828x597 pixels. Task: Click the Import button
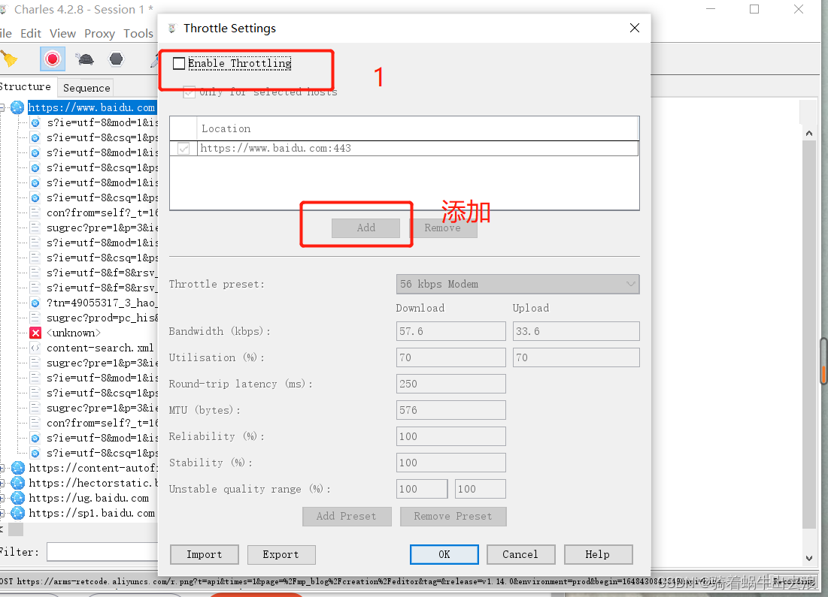(205, 554)
